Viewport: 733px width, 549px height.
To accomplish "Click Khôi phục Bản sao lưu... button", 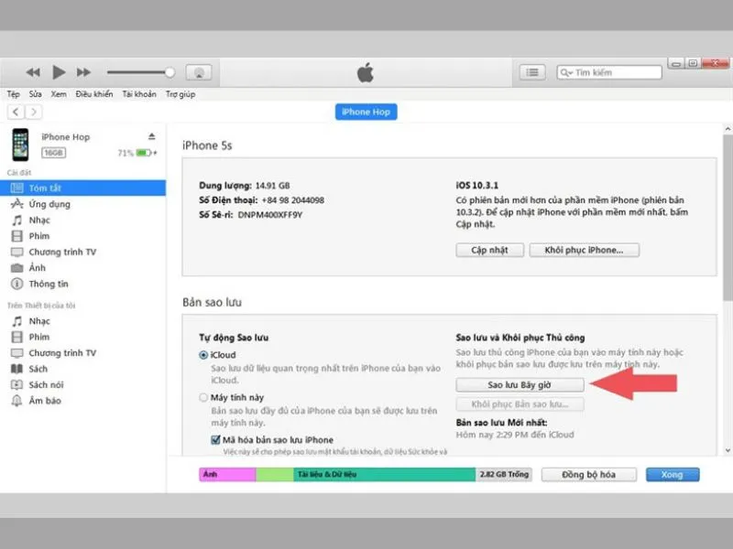I will tap(520, 404).
